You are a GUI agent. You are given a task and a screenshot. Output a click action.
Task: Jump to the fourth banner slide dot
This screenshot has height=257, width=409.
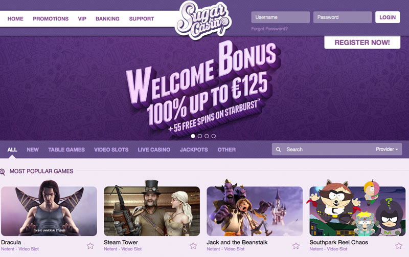[214, 136]
